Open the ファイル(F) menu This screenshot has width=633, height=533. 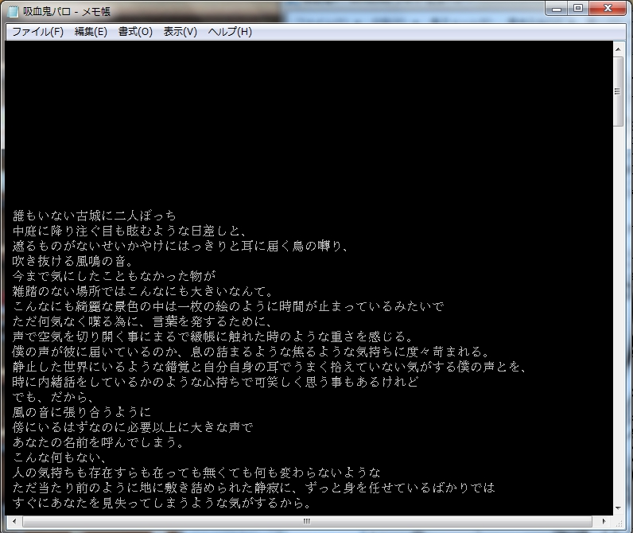coord(37,32)
